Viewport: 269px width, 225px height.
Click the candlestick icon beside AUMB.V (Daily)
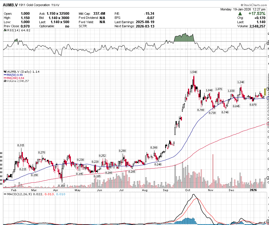[x=5, y=72]
